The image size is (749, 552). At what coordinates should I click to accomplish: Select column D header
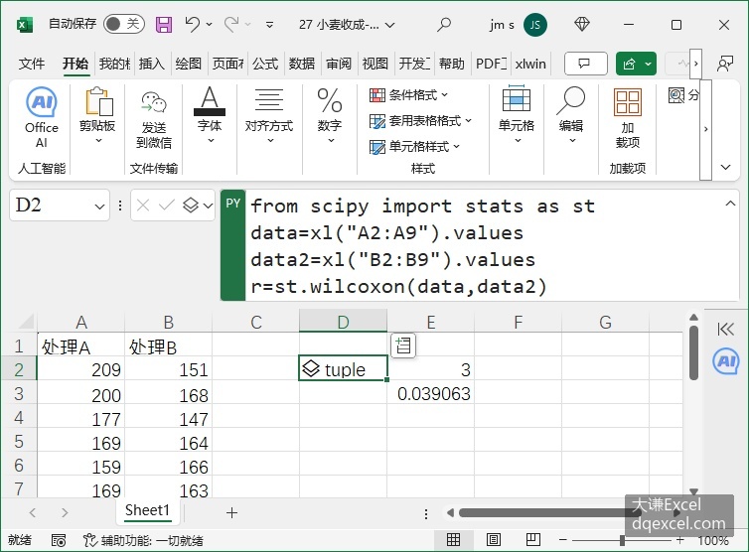[x=343, y=322]
